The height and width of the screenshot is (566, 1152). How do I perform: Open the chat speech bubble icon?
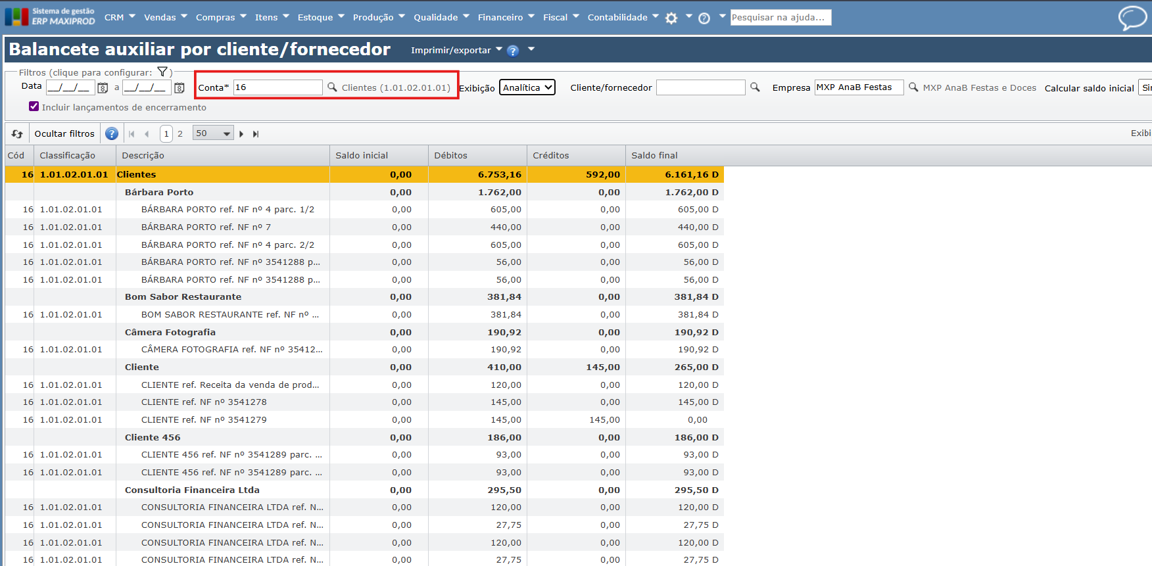point(1132,18)
